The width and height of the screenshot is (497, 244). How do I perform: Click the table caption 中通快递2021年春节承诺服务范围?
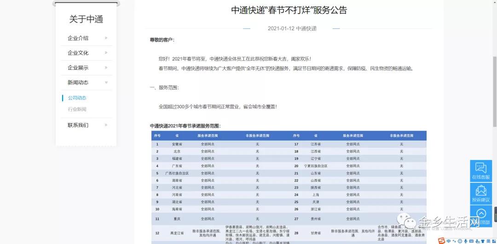(185, 126)
